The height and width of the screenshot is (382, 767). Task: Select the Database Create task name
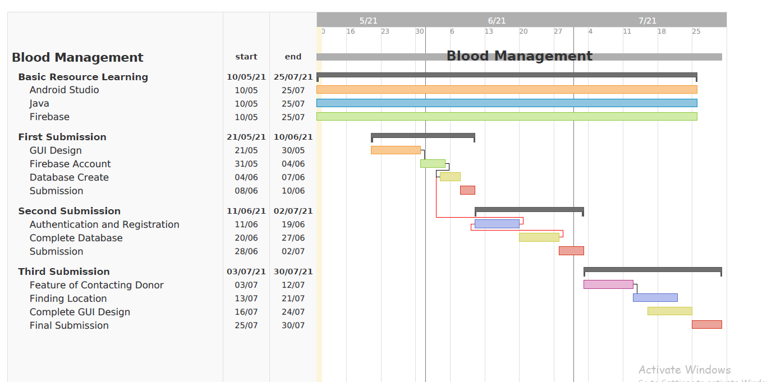pos(69,177)
